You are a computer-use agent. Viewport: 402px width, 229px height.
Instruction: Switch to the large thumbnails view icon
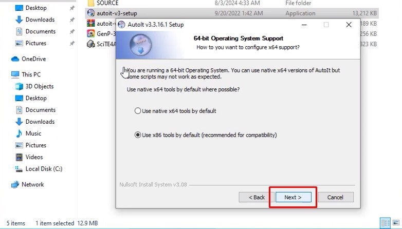(396, 223)
